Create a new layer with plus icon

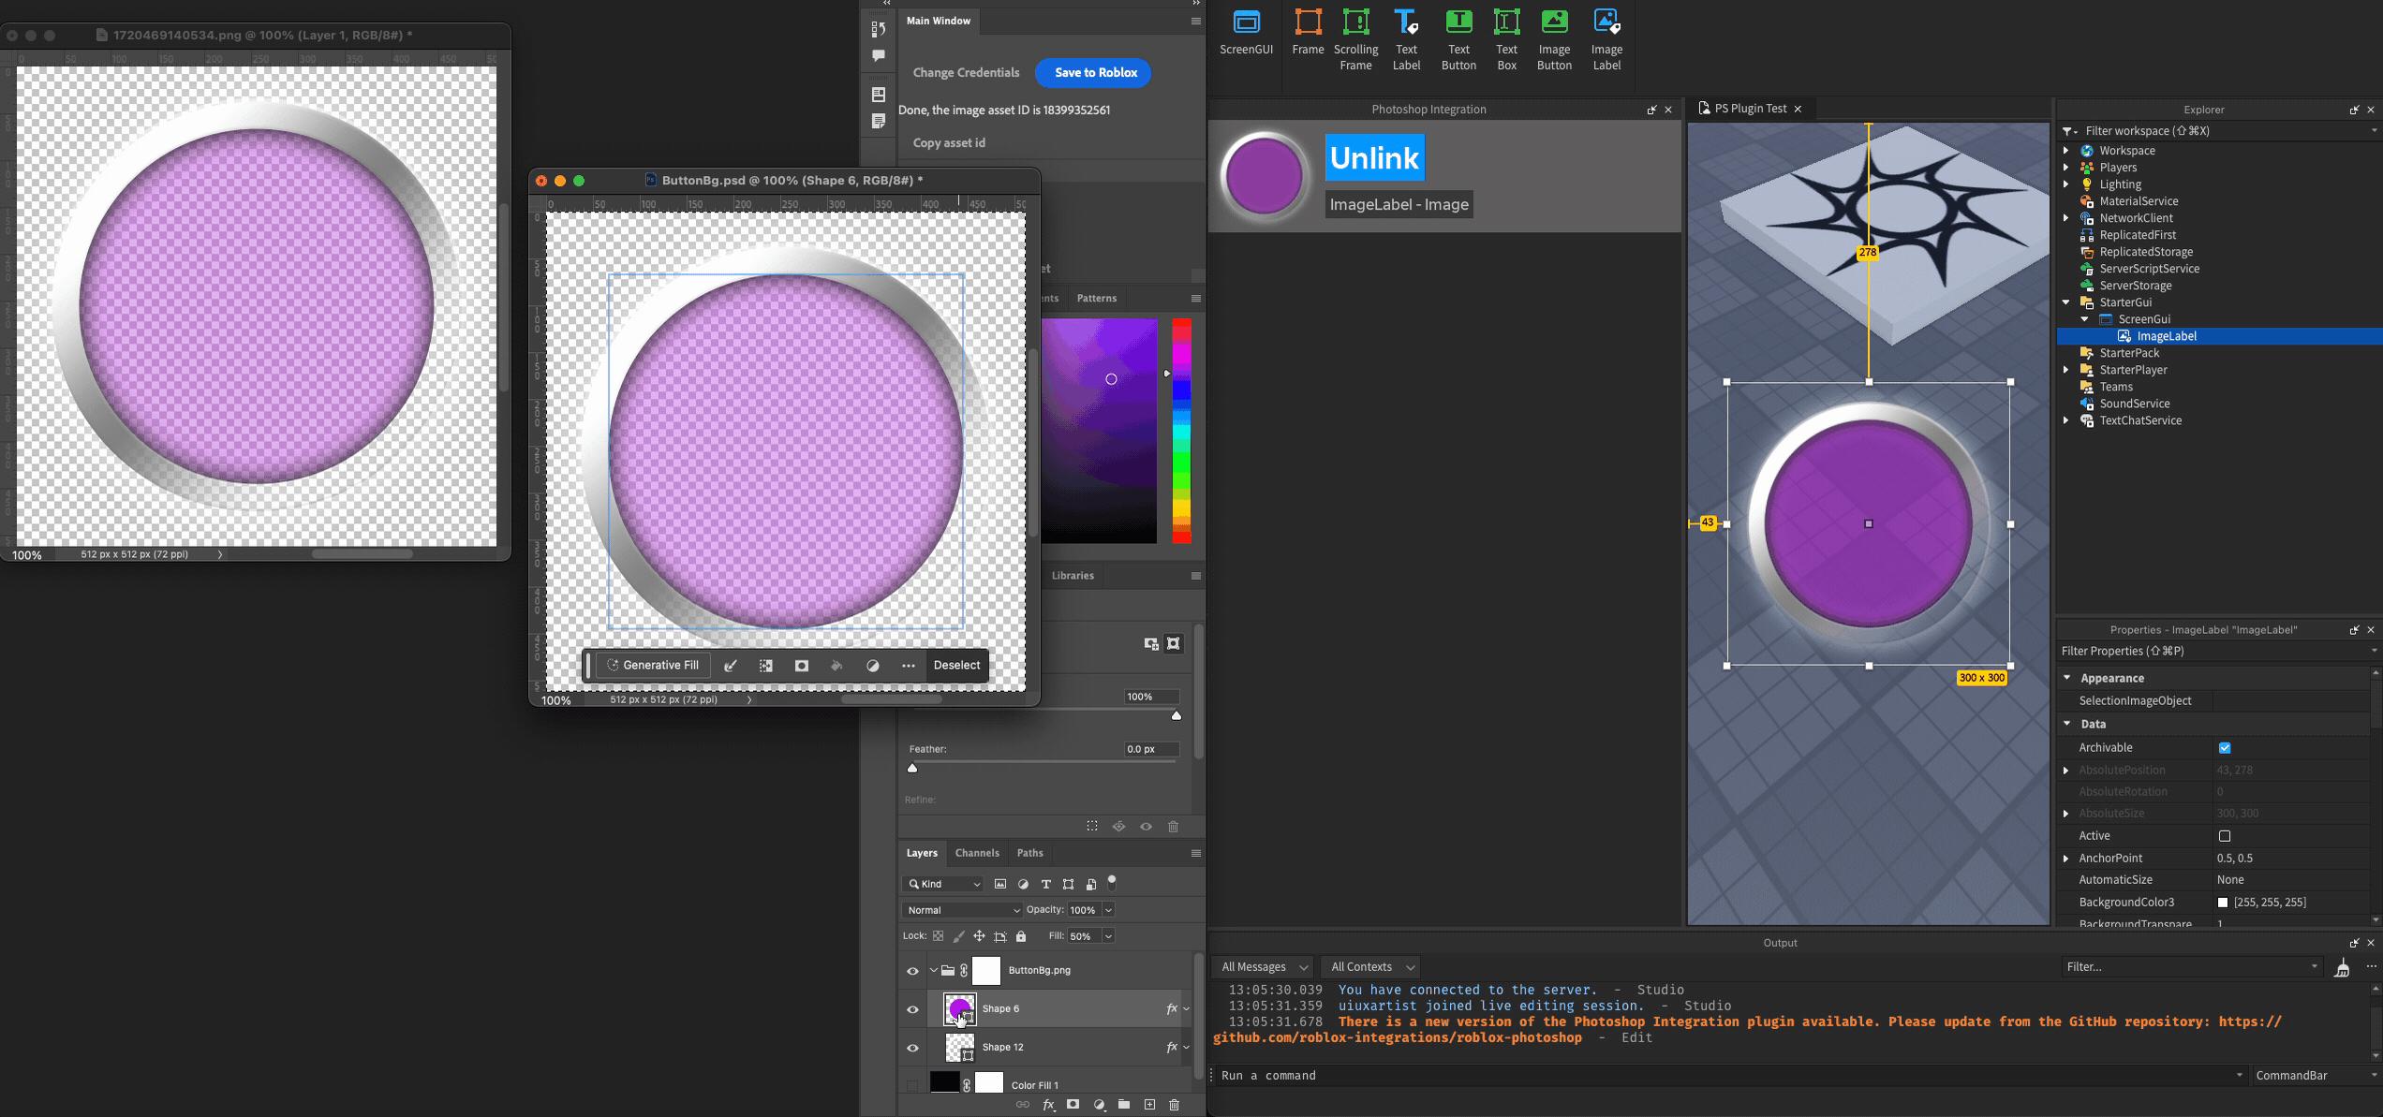[x=1149, y=1105]
